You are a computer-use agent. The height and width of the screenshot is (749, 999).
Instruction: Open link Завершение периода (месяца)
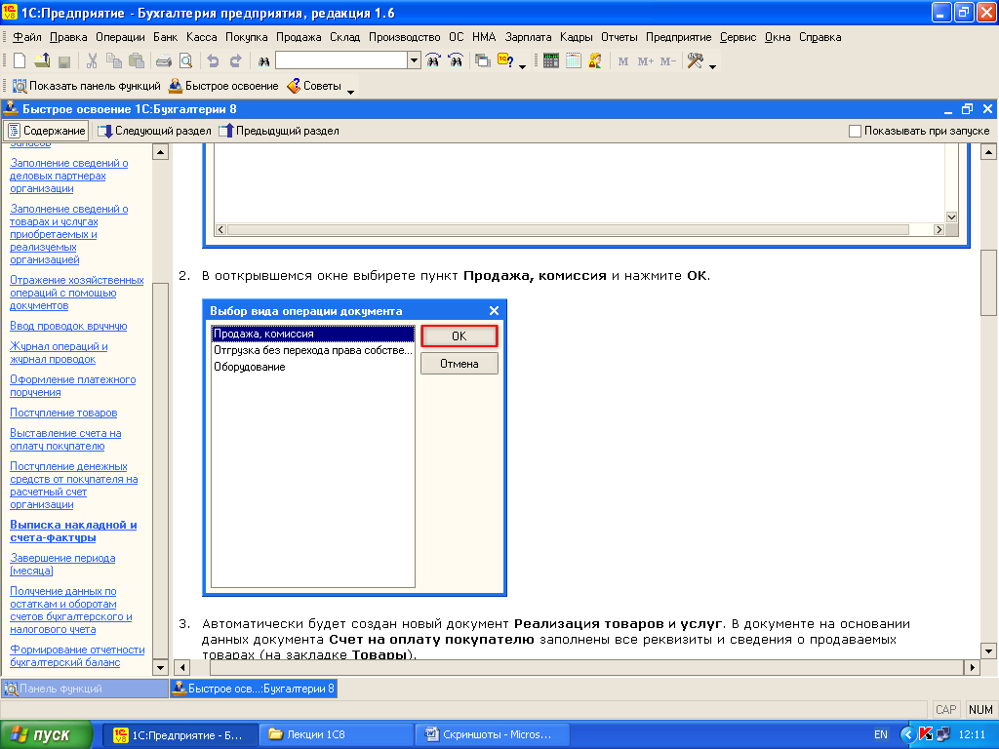click(62, 565)
